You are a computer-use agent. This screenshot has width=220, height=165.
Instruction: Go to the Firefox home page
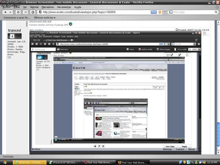[x=33, y=12]
